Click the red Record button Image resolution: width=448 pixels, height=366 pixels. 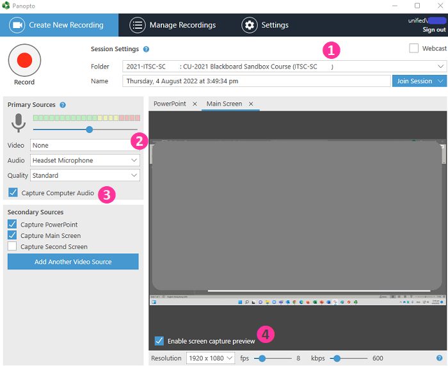point(24,60)
